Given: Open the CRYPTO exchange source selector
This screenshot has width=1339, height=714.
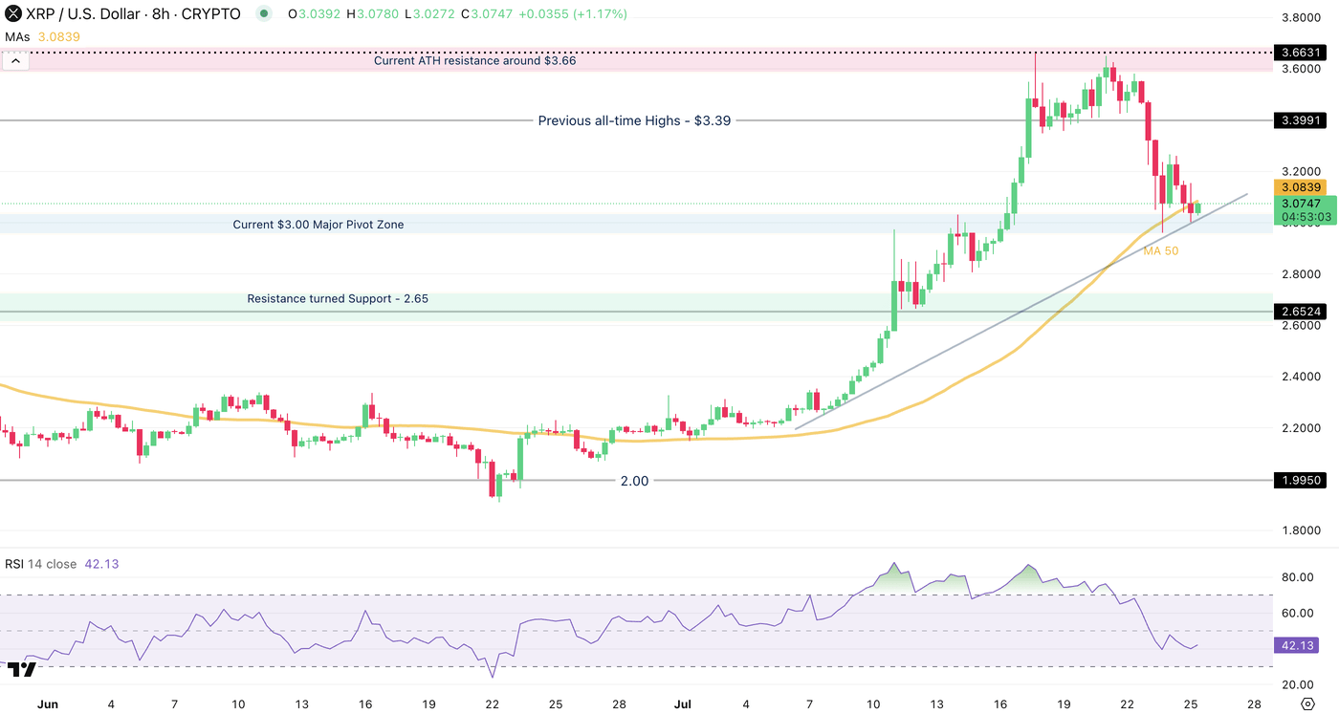Looking at the screenshot, I should tap(212, 13).
